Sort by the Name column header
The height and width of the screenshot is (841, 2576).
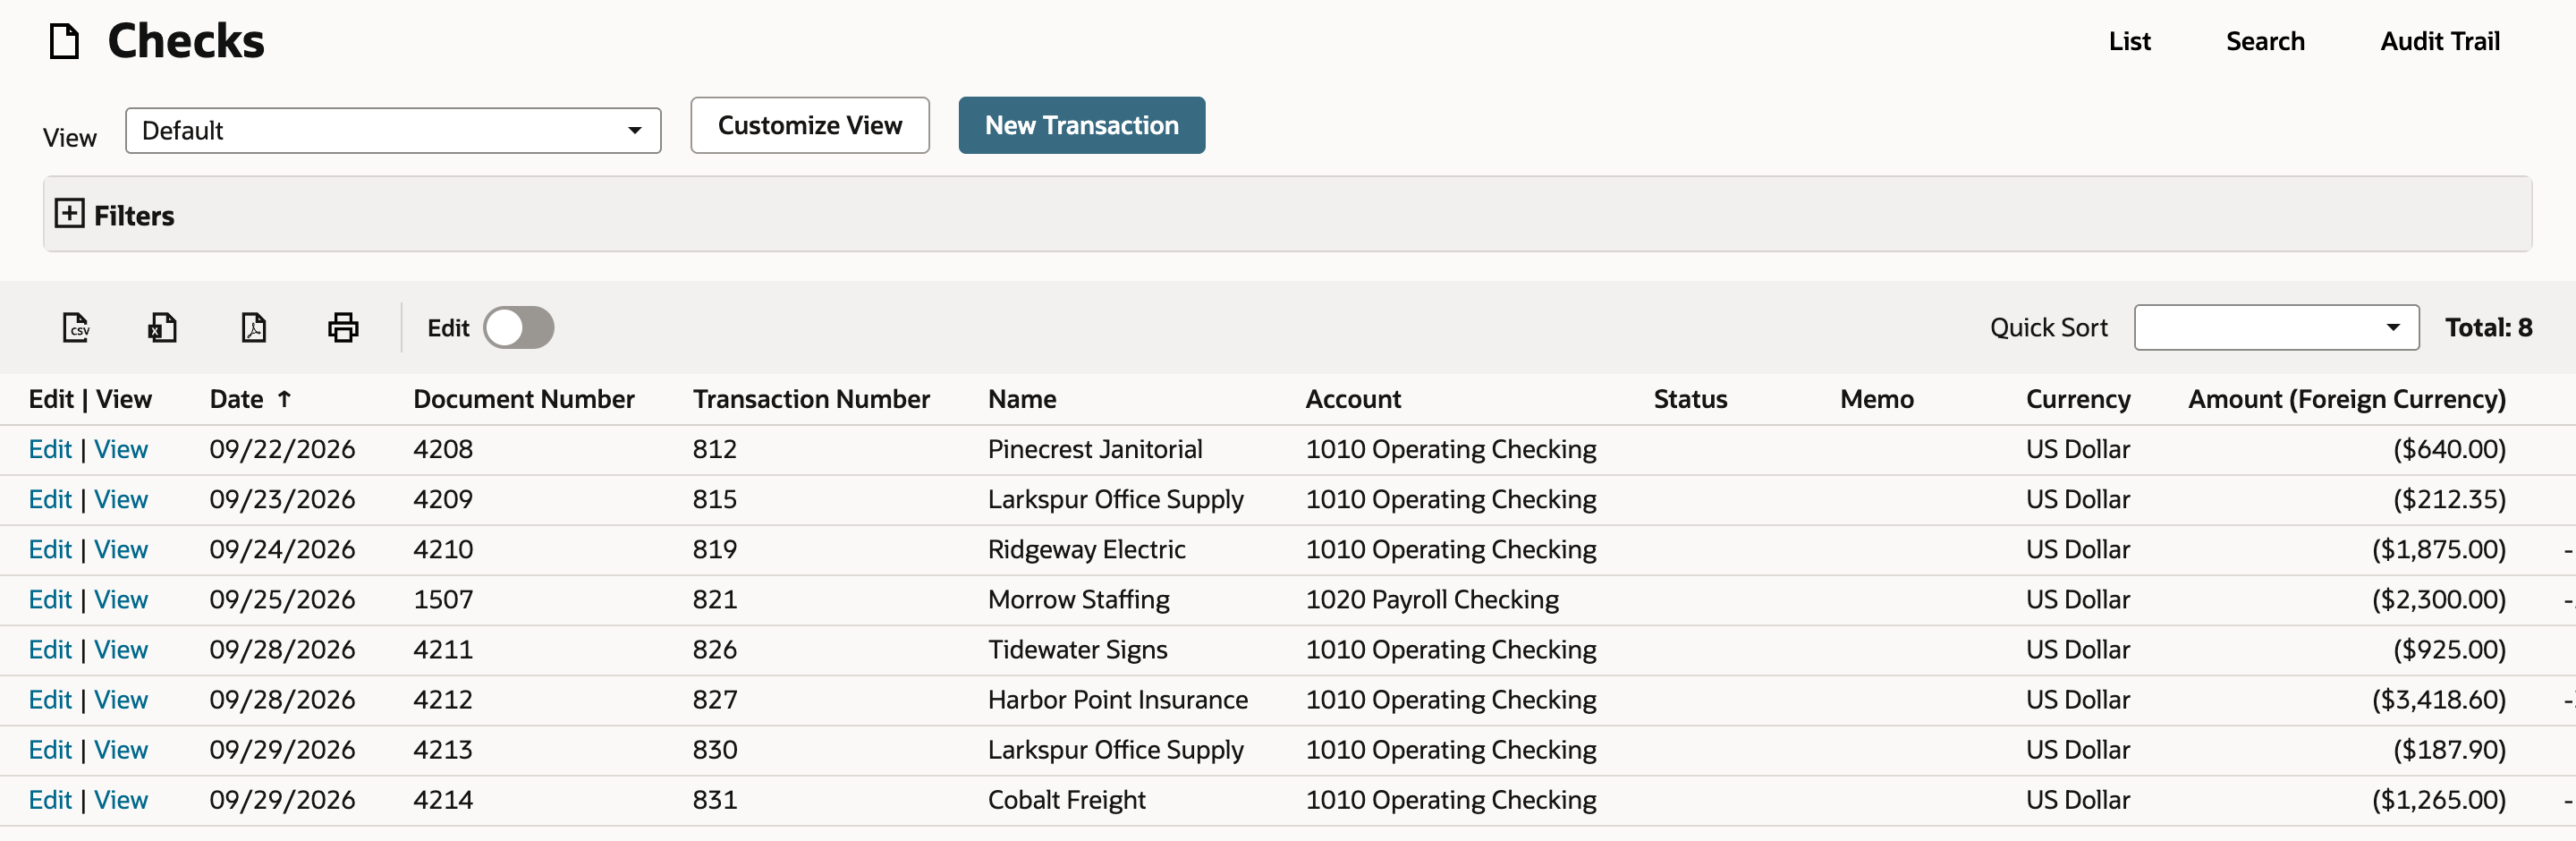click(1022, 399)
